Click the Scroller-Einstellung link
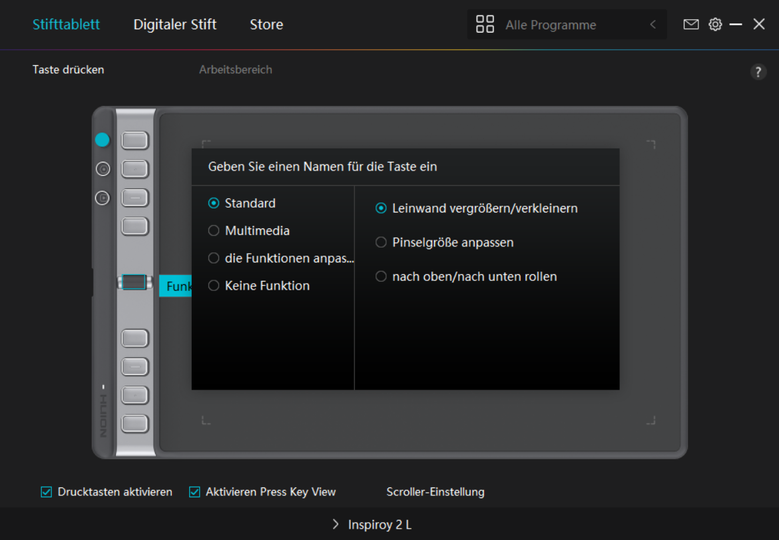The height and width of the screenshot is (540, 779). pyautogui.click(x=435, y=492)
